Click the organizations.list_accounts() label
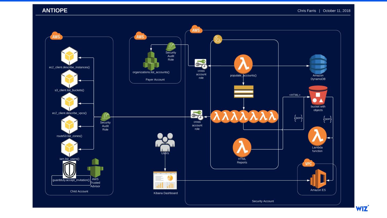 click(151, 72)
